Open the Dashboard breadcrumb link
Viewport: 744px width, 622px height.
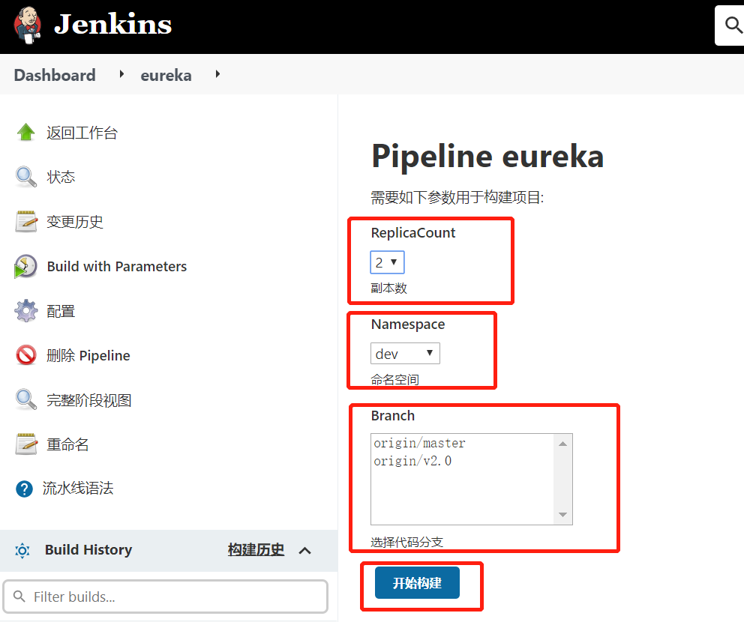click(x=55, y=75)
